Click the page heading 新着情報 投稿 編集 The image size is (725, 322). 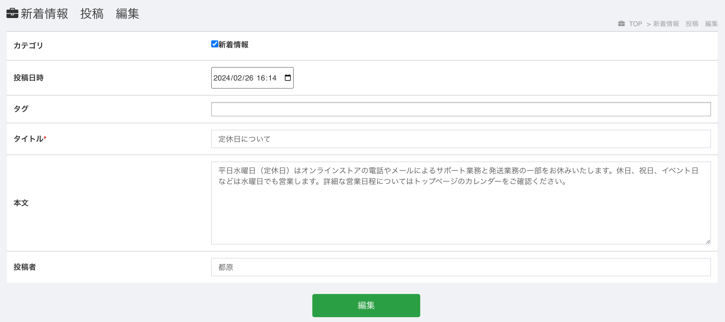coord(80,13)
